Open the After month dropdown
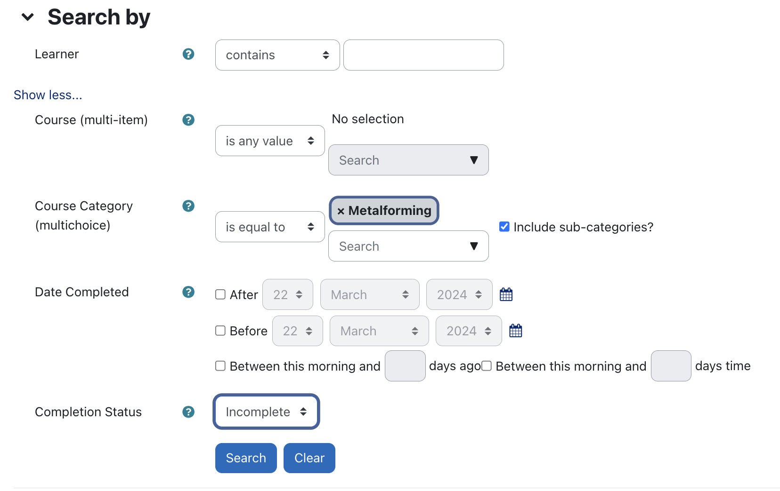Image resolution: width=780 pixels, height=491 pixels. click(x=370, y=294)
